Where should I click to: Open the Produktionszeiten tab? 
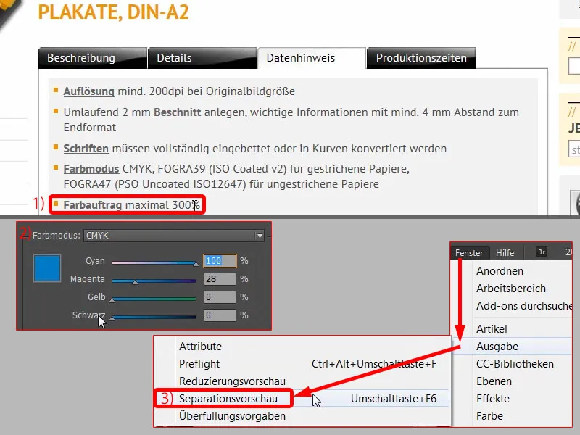coord(421,58)
